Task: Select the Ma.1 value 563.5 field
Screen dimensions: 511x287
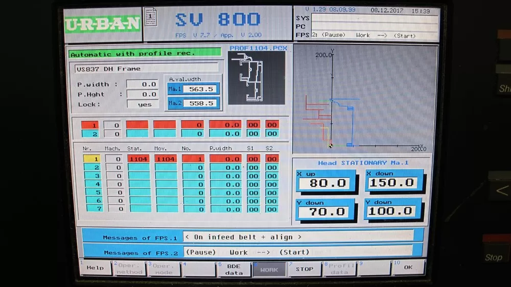Action: 200,89
